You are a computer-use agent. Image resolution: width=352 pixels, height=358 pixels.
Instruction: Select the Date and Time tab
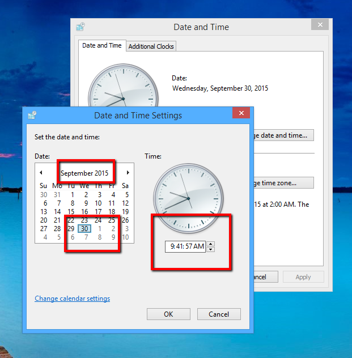point(102,45)
